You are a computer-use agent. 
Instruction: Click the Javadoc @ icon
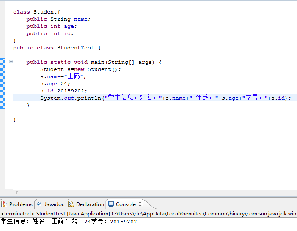click(x=39, y=204)
